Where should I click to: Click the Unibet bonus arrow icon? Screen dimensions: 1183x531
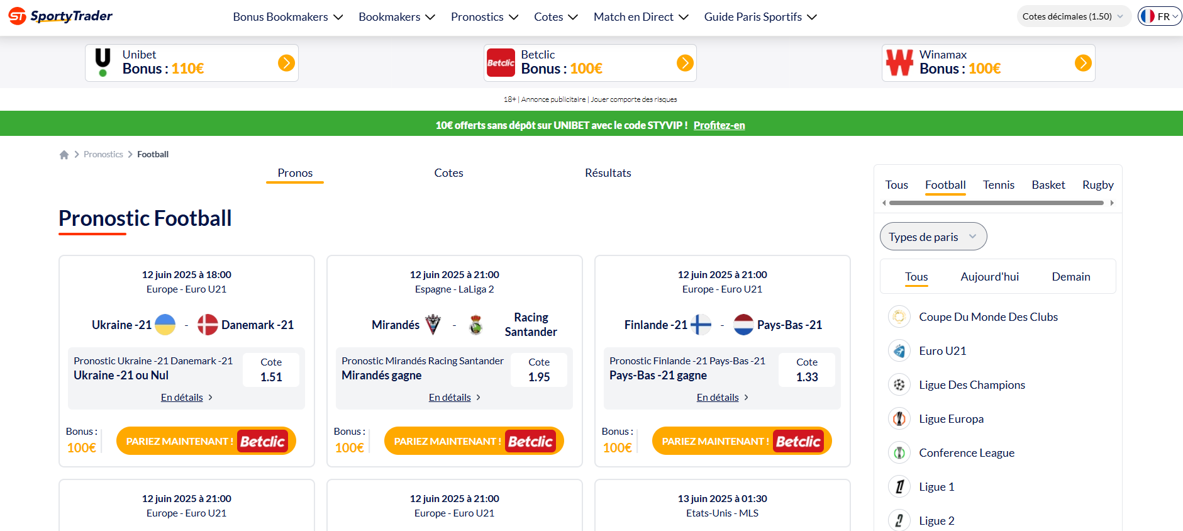click(x=286, y=63)
